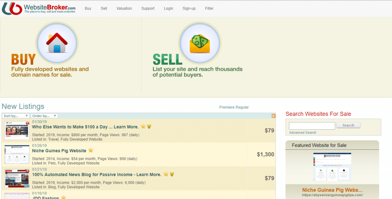Open the Sell menu
This screenshot has width=392, height=199.
104,8
